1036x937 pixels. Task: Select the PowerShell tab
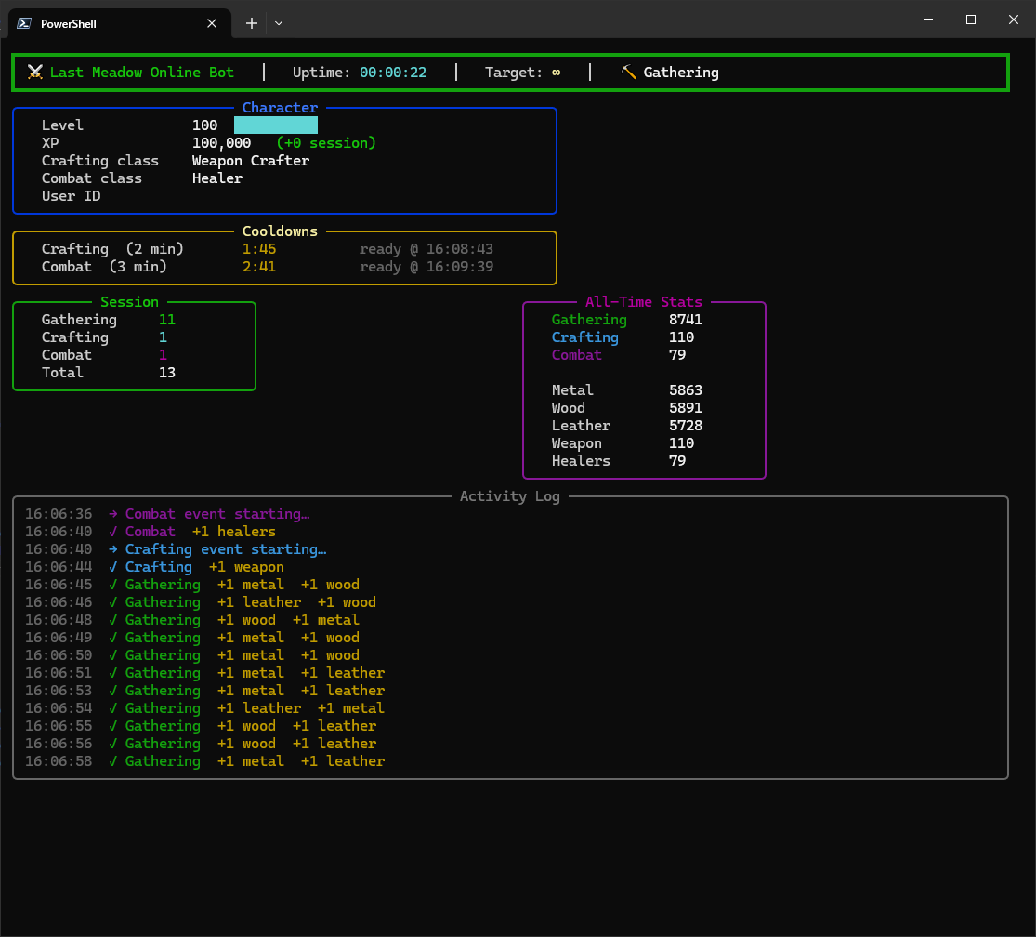coord(119,23)
